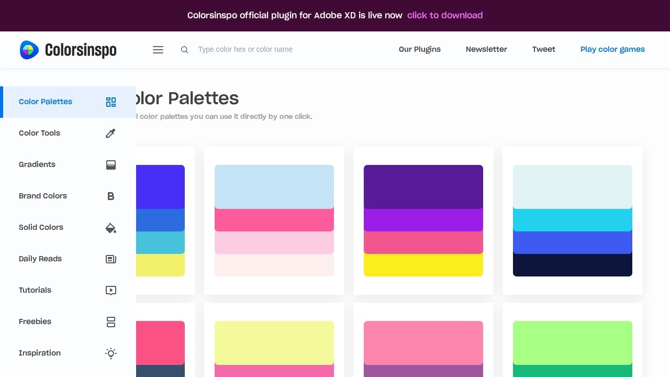This screenshot has height=377, width=670.
Task: Select the light yellow swatch in second-row palette
Action: click(x=274, y=342)
